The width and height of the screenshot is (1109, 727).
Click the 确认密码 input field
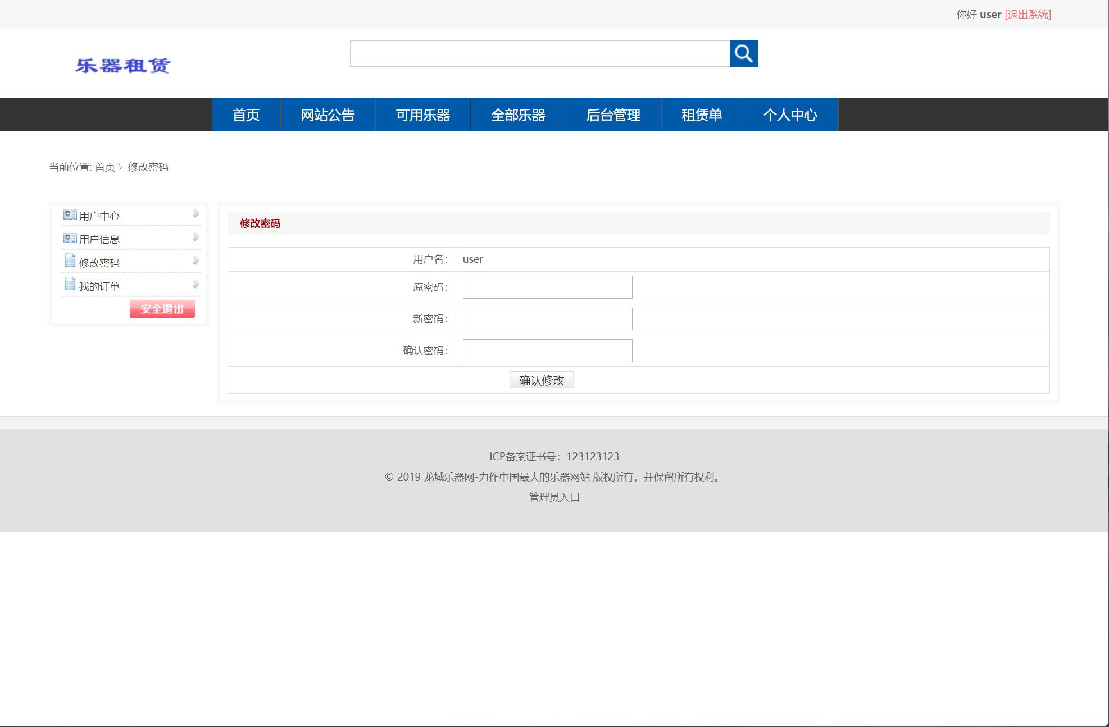coord(546,350)
